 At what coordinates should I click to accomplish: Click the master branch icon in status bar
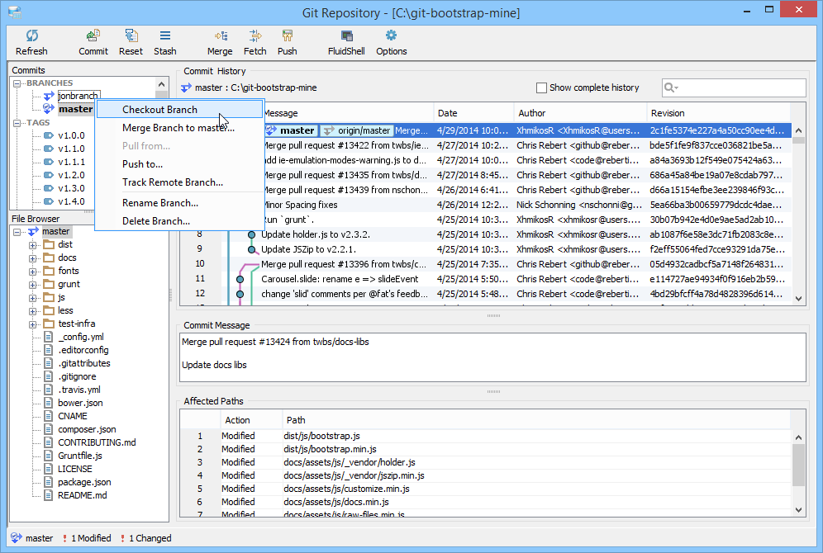point(17,538)
